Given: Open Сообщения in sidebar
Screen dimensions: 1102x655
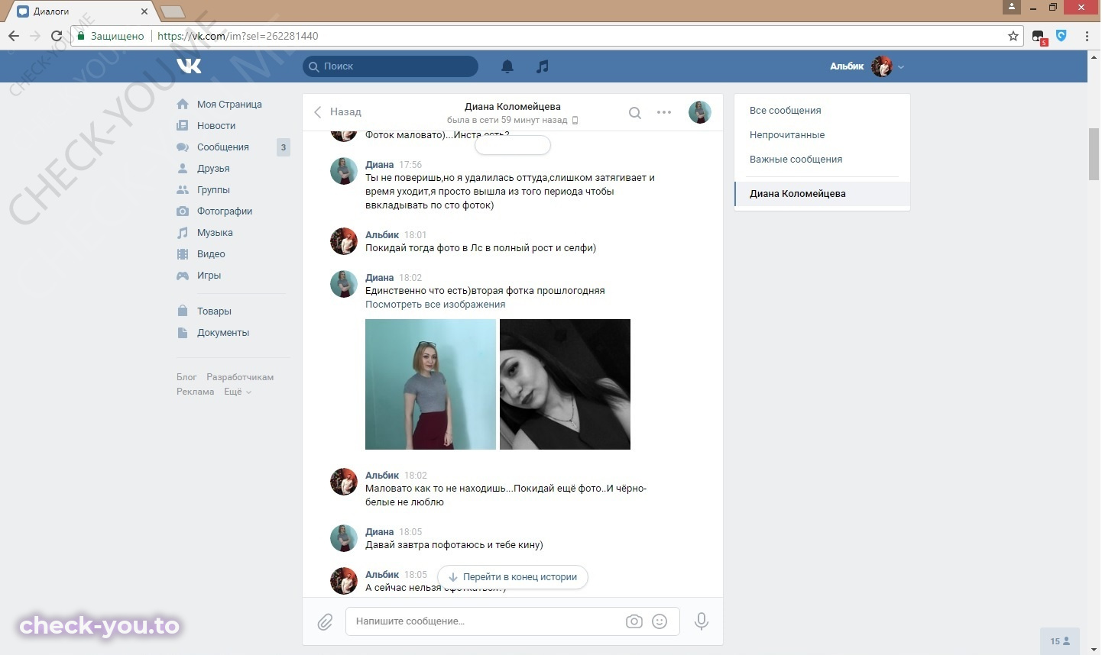Looking at the screenshot, I should (223, 147).
